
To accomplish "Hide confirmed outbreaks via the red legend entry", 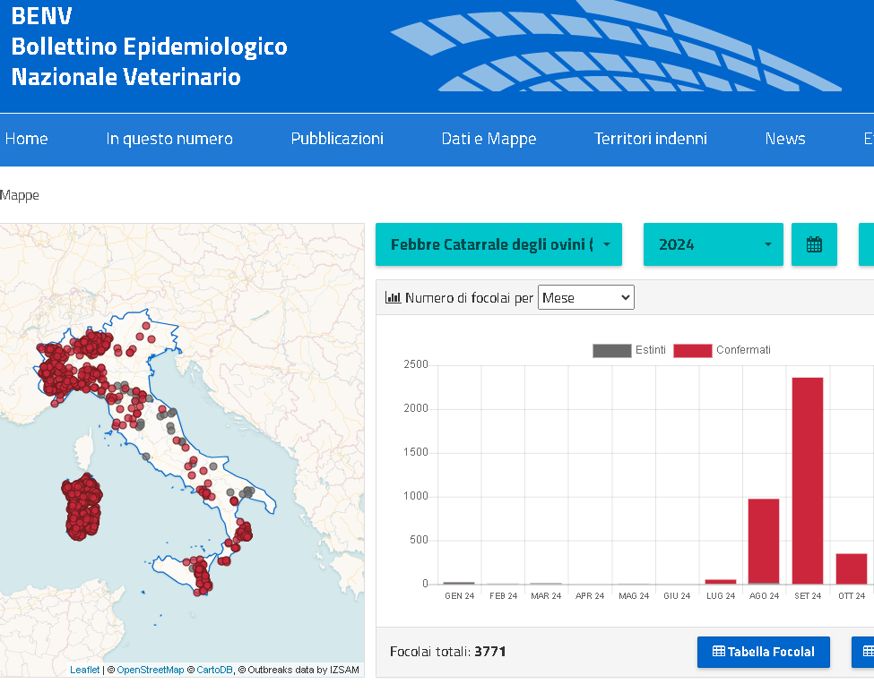I will (692, 350).
